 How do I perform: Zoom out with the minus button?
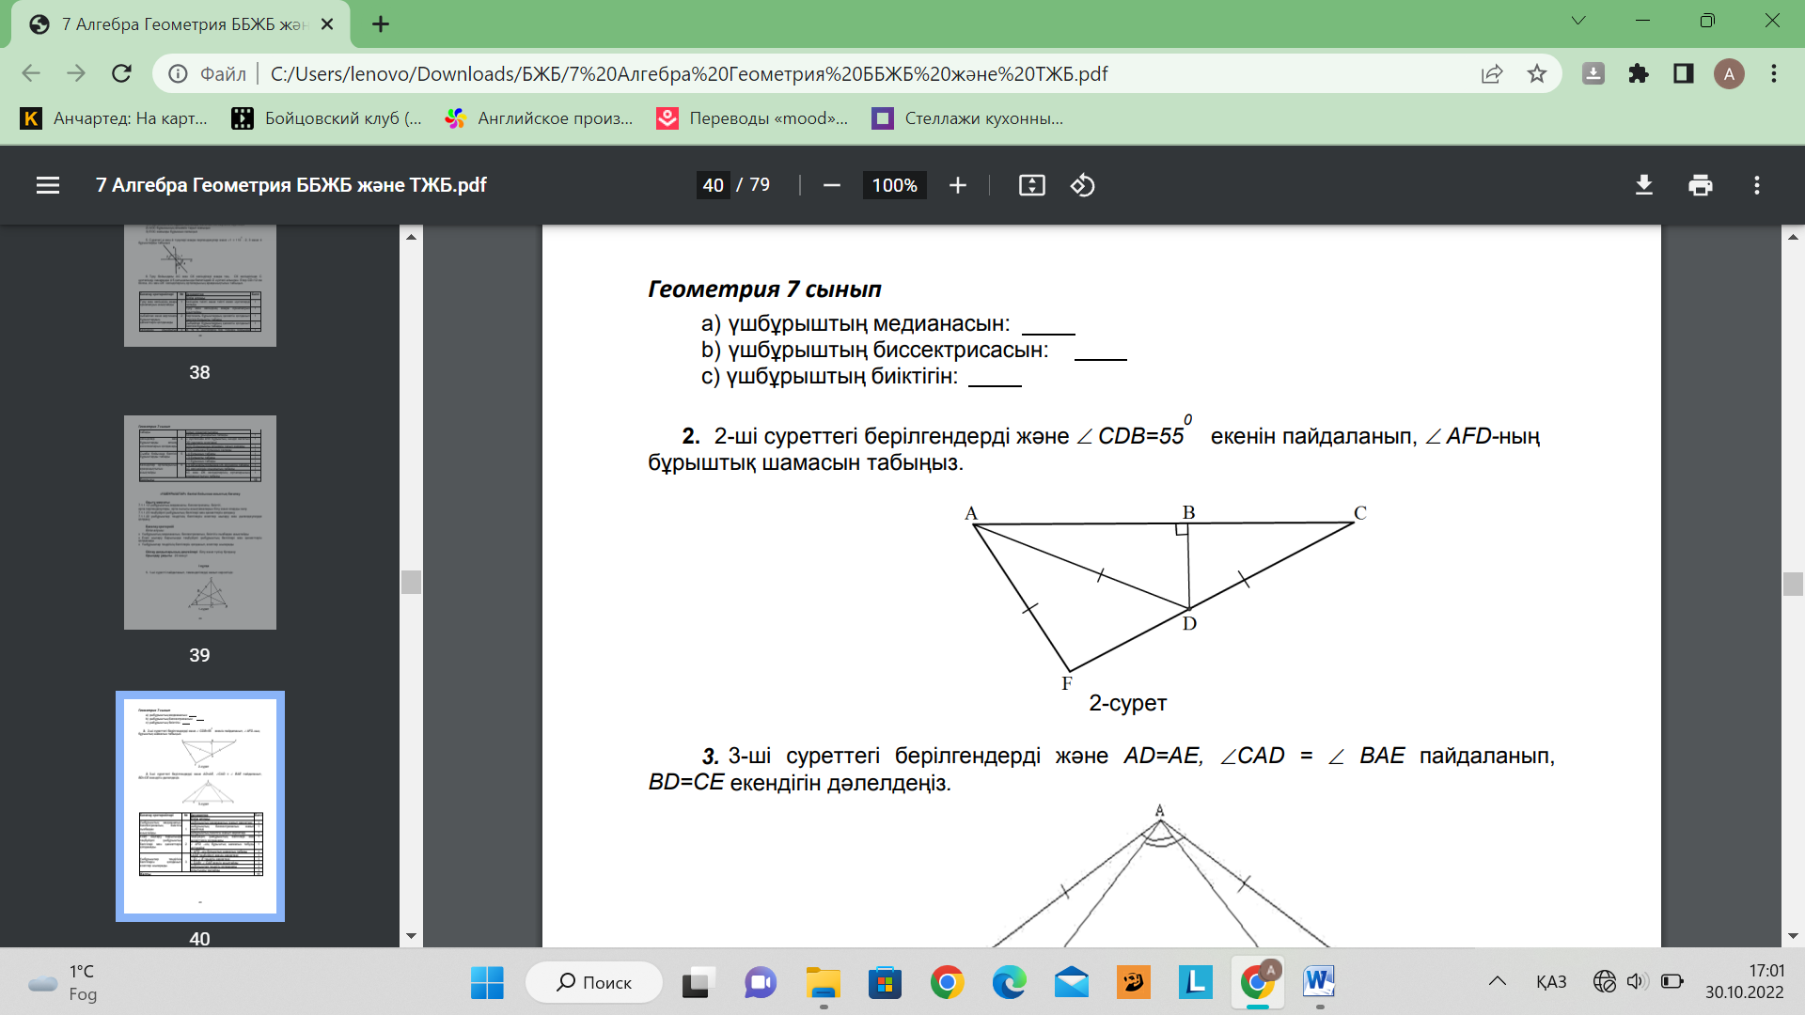[831, 185]
